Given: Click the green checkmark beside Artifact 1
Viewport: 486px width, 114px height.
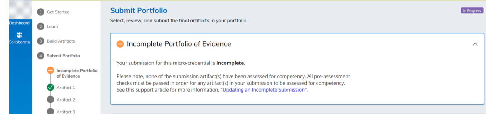Looking at the screenshot, I should coord(50,88).
